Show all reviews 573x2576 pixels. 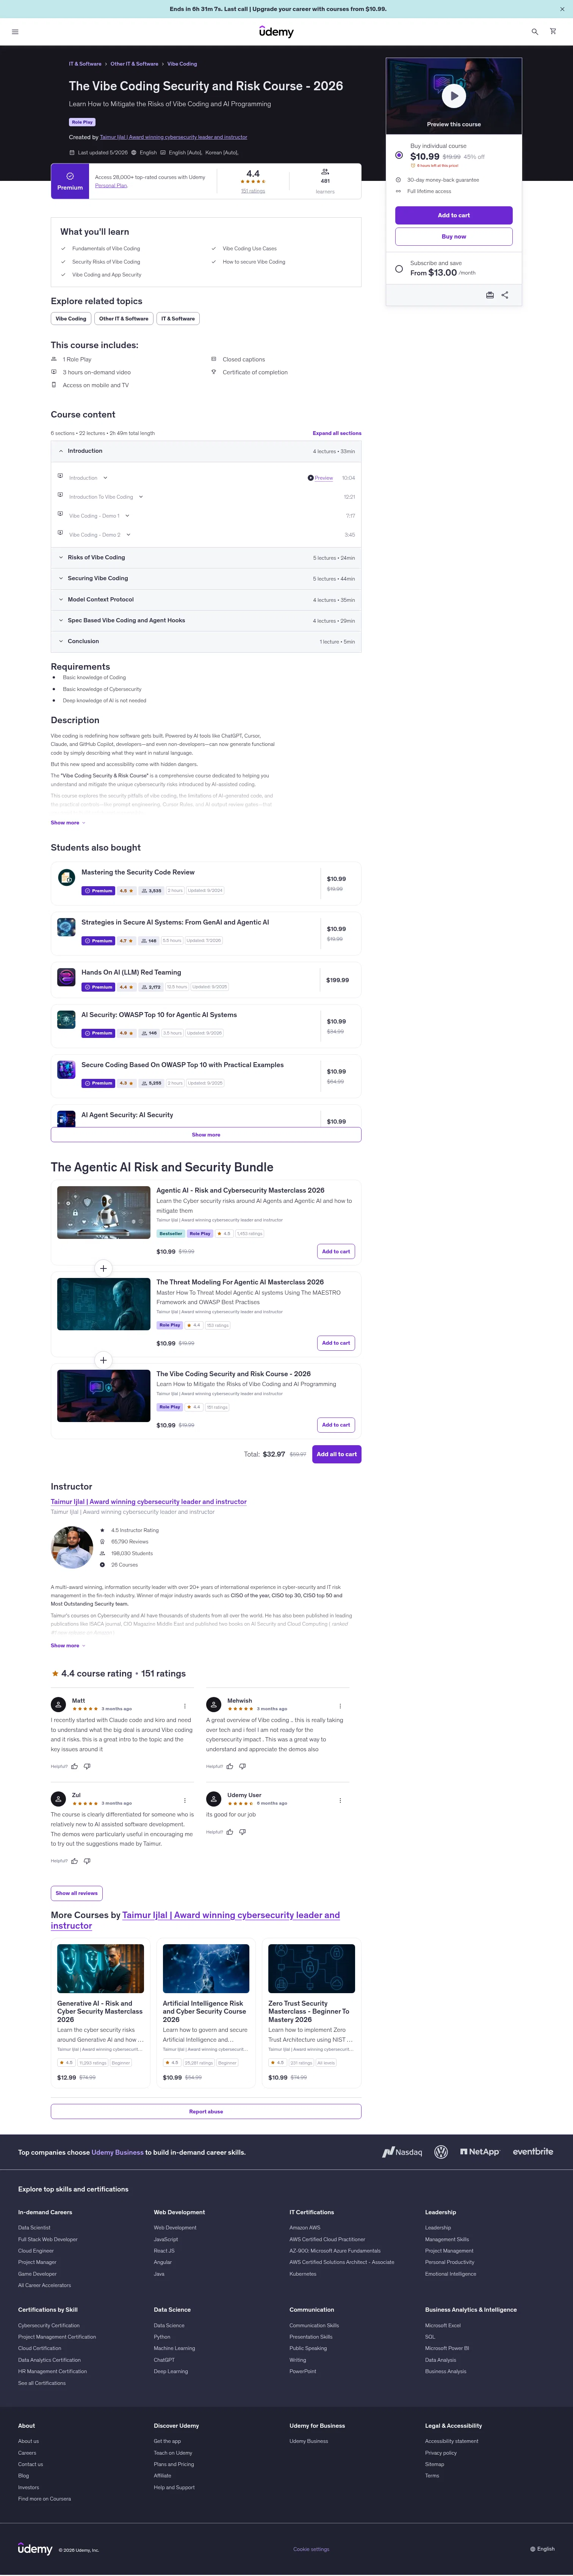[x=77, y=1893]
